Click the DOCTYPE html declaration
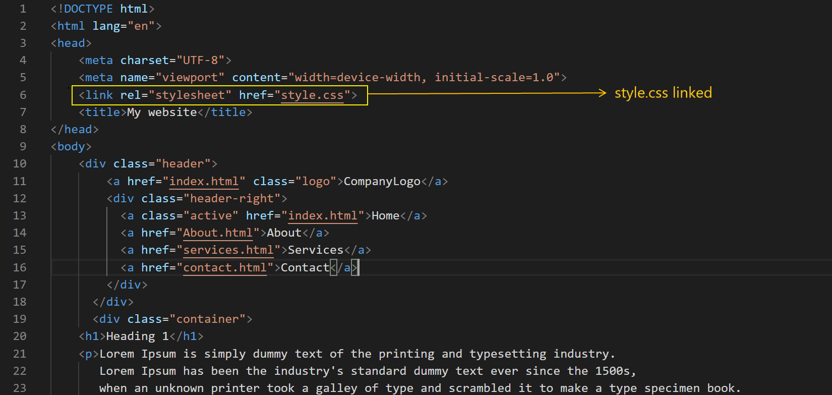Image resolution: width=832 pixels, height=395 pixels. pos(103,9)
